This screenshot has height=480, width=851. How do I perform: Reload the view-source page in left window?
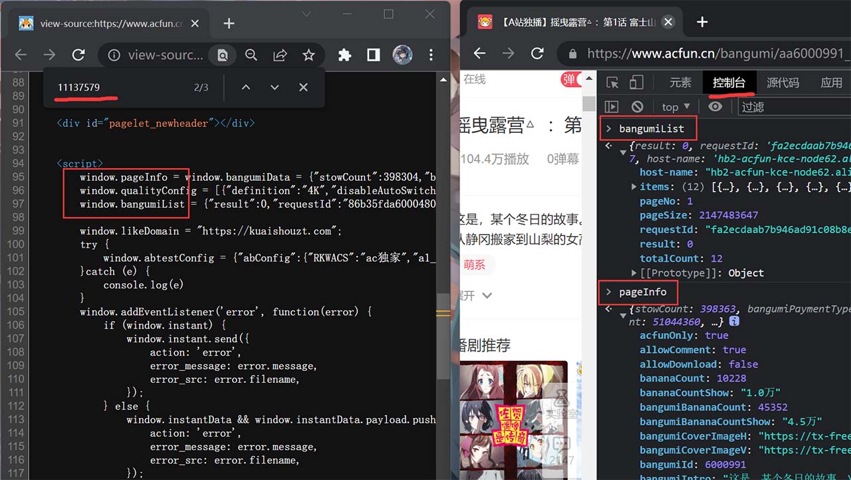tap(78, 55)
